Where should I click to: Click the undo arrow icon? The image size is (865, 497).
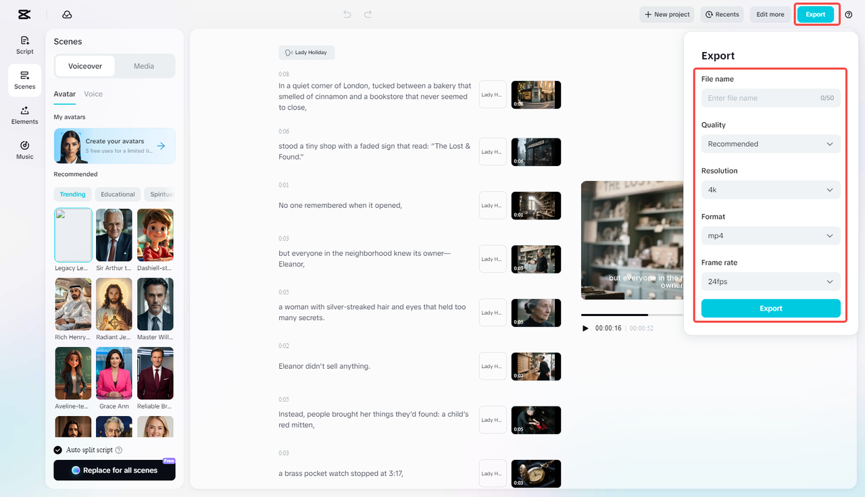[347, 14]
